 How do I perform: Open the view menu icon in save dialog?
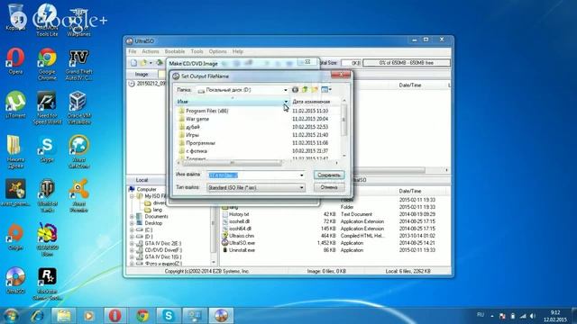[x=326, y=90]
